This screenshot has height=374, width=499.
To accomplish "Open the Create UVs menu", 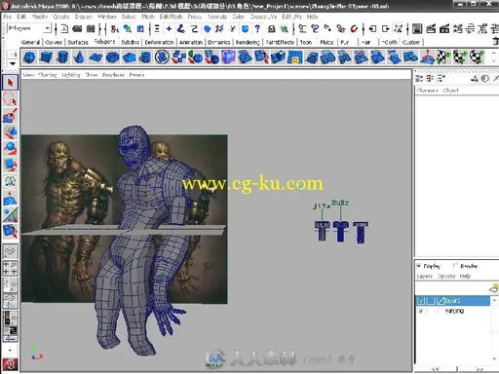I will pos(263,17).
